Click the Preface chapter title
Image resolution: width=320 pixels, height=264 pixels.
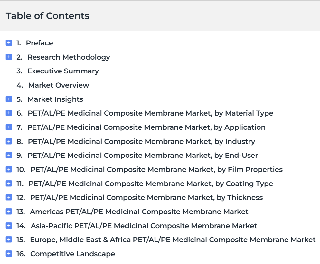click(39, 43)
